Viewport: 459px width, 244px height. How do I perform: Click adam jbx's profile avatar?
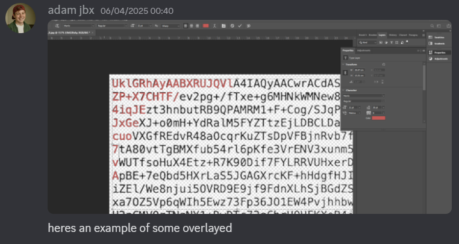pos(20,17)
